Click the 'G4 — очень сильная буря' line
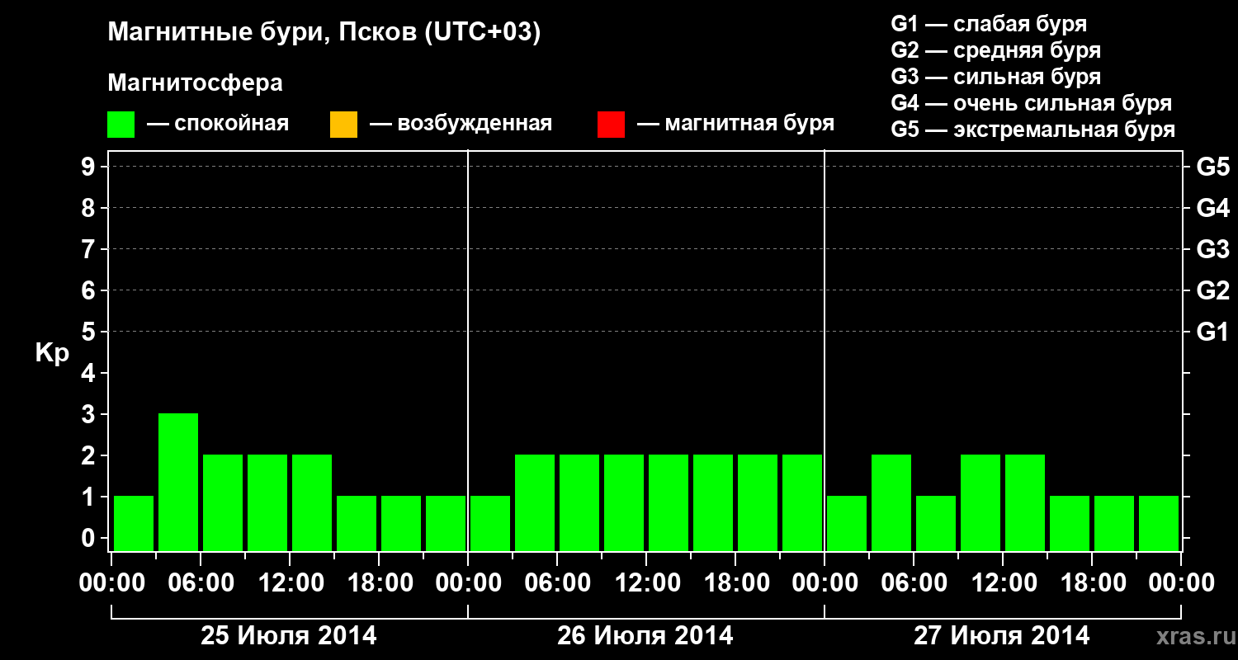 [1032, 103]
